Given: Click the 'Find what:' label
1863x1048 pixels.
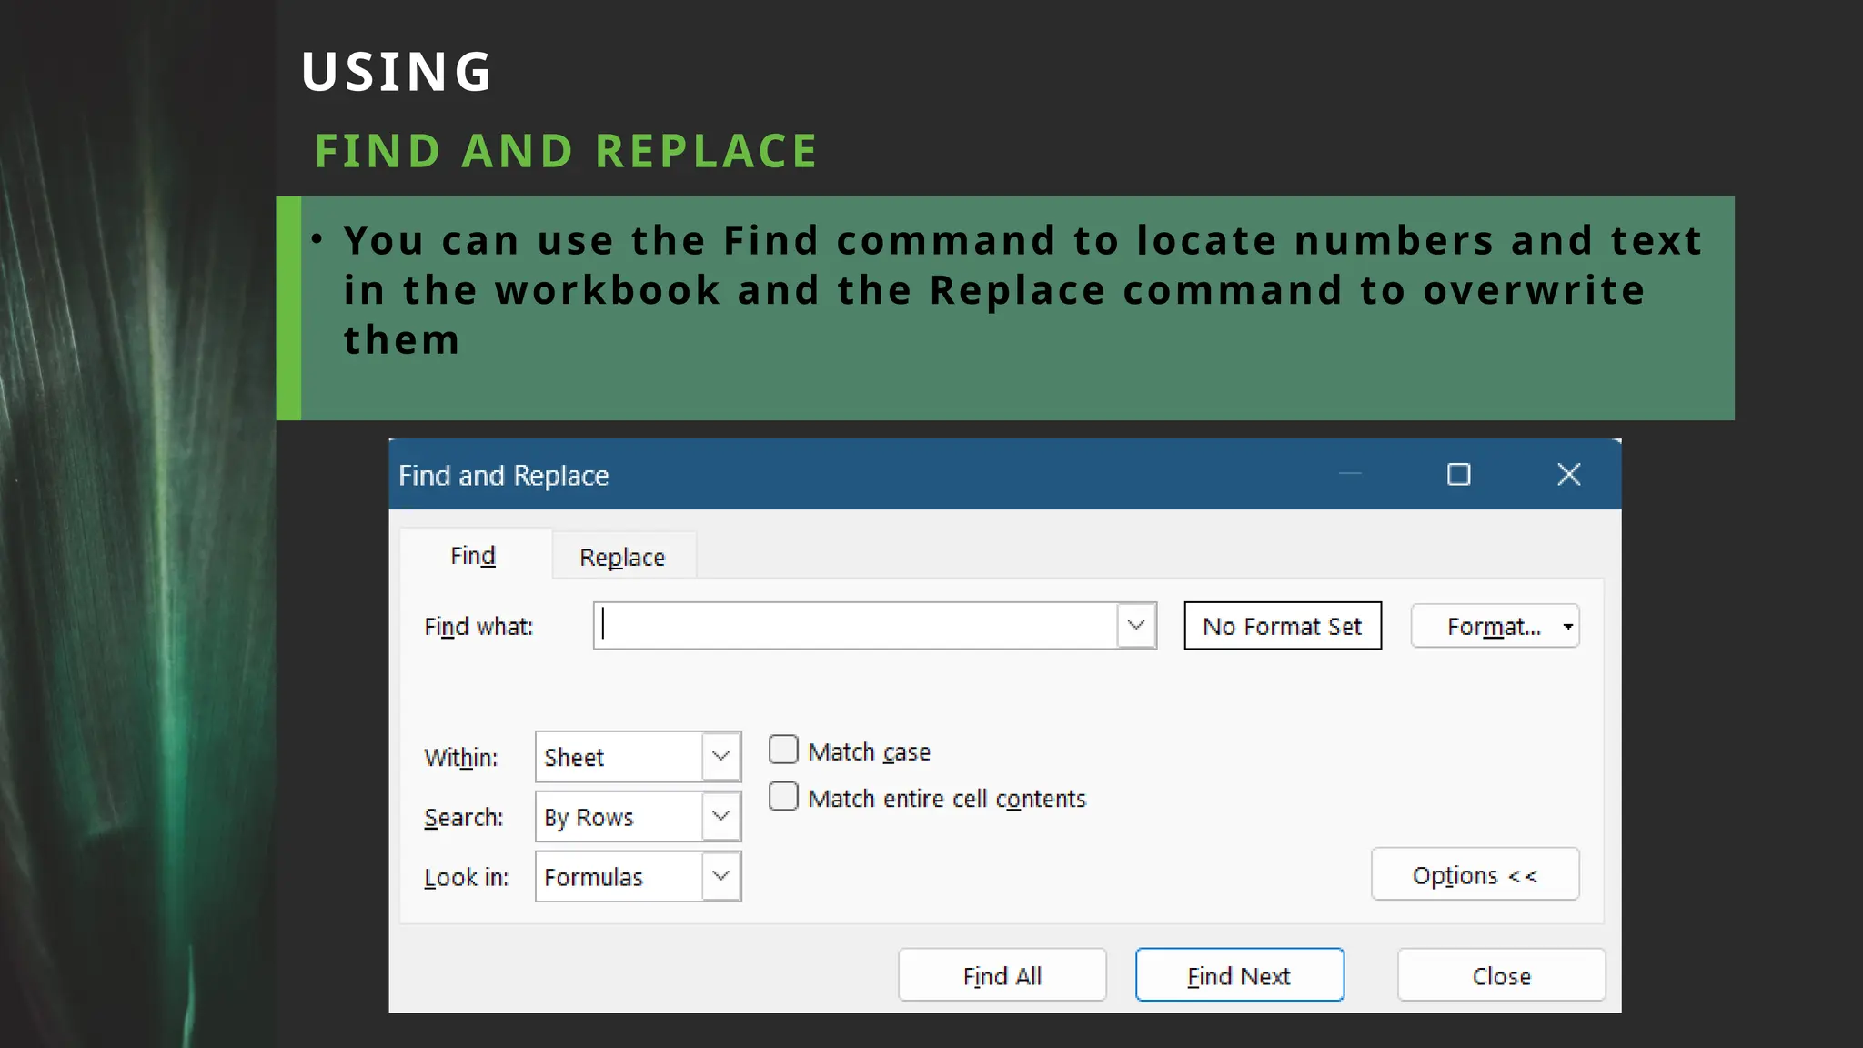Looking at the screenshot, I should (478, 627).
